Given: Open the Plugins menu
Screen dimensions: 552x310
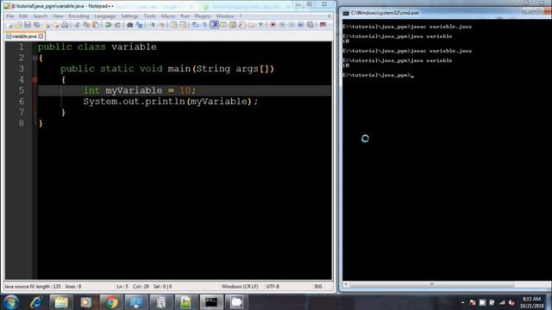Looking at the screenshot, I should pos(203,16).
